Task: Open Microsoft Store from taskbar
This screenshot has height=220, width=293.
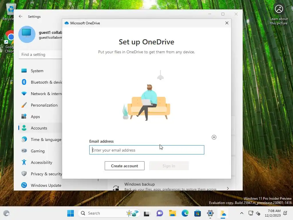Action: tap(197, 213)
